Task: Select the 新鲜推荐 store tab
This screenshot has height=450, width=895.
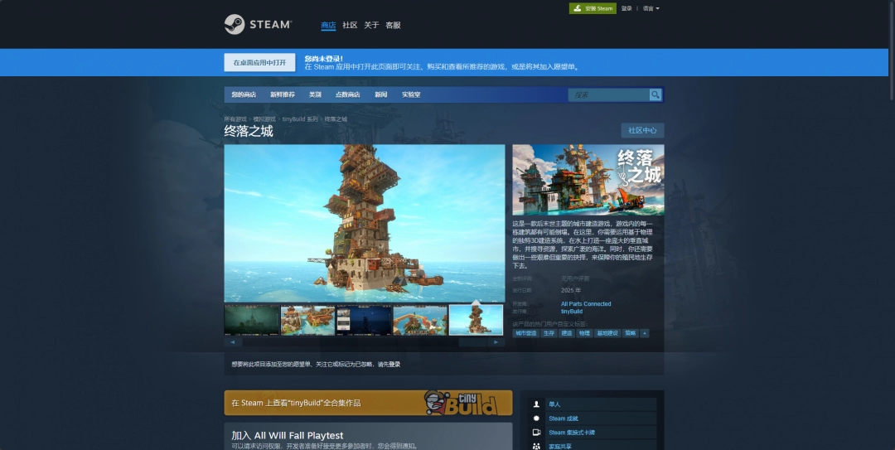Action: (282, 95)
